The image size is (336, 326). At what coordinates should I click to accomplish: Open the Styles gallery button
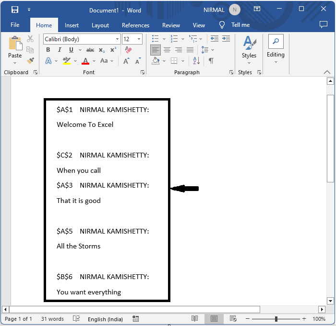coord(249,50)
